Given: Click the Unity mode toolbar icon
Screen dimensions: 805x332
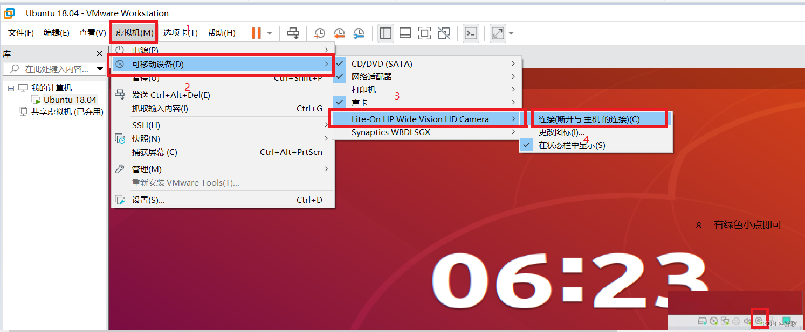Looking at the screenshot, I should click(444, 33).
